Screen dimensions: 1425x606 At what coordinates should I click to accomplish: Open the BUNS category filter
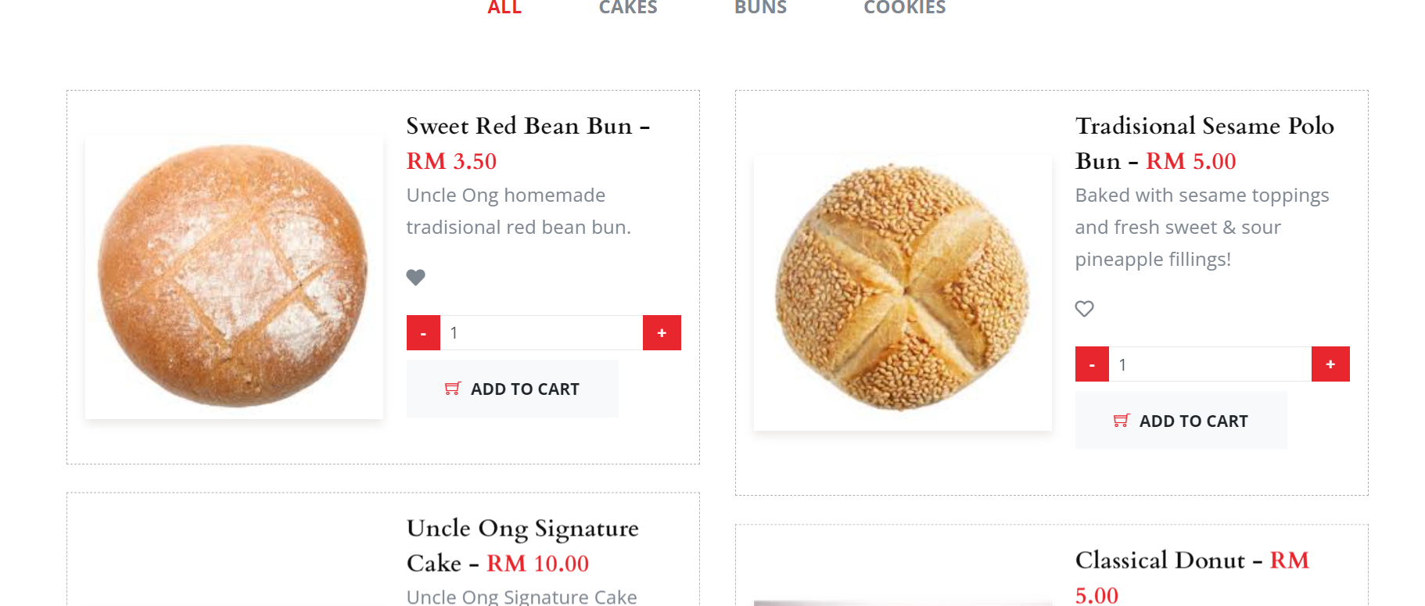pos(759,9)
